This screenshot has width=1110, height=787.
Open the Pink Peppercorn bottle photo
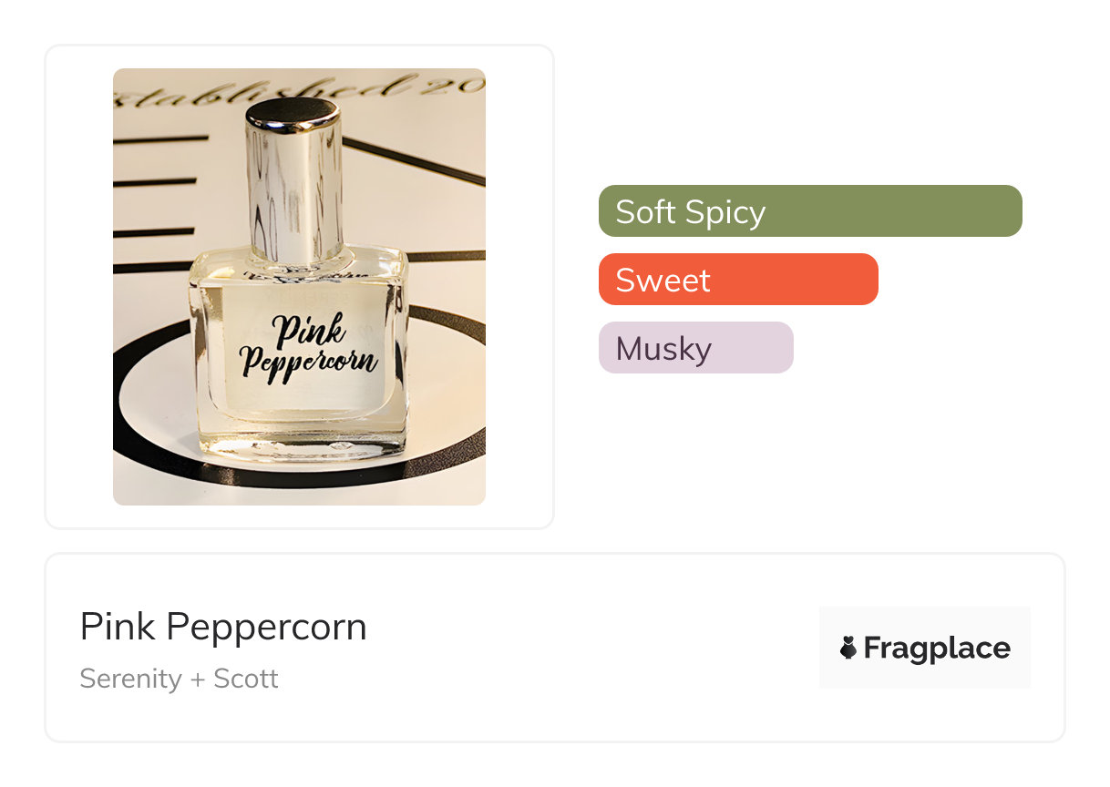[x=299, y=286]
